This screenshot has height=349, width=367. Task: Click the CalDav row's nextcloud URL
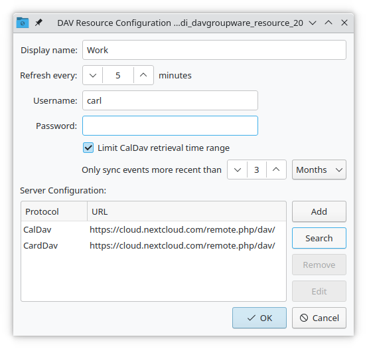click(183, 229)
